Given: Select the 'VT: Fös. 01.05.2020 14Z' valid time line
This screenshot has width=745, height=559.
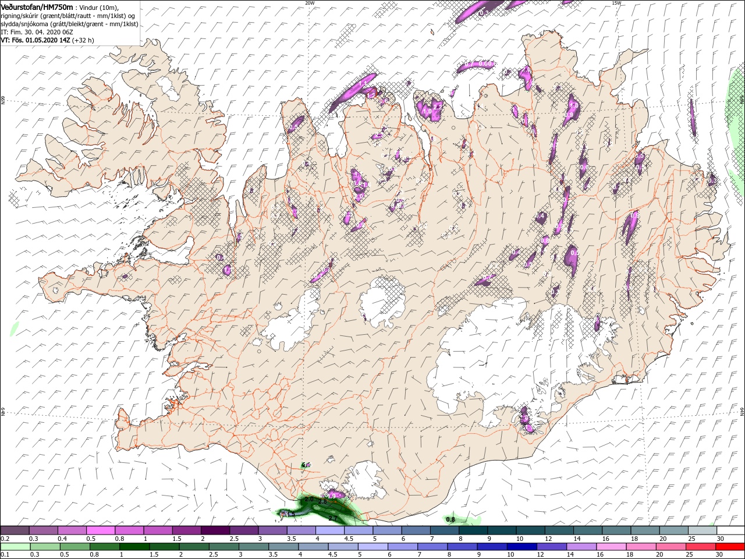Looking at the screenshot, I should (x=35, y=40).
